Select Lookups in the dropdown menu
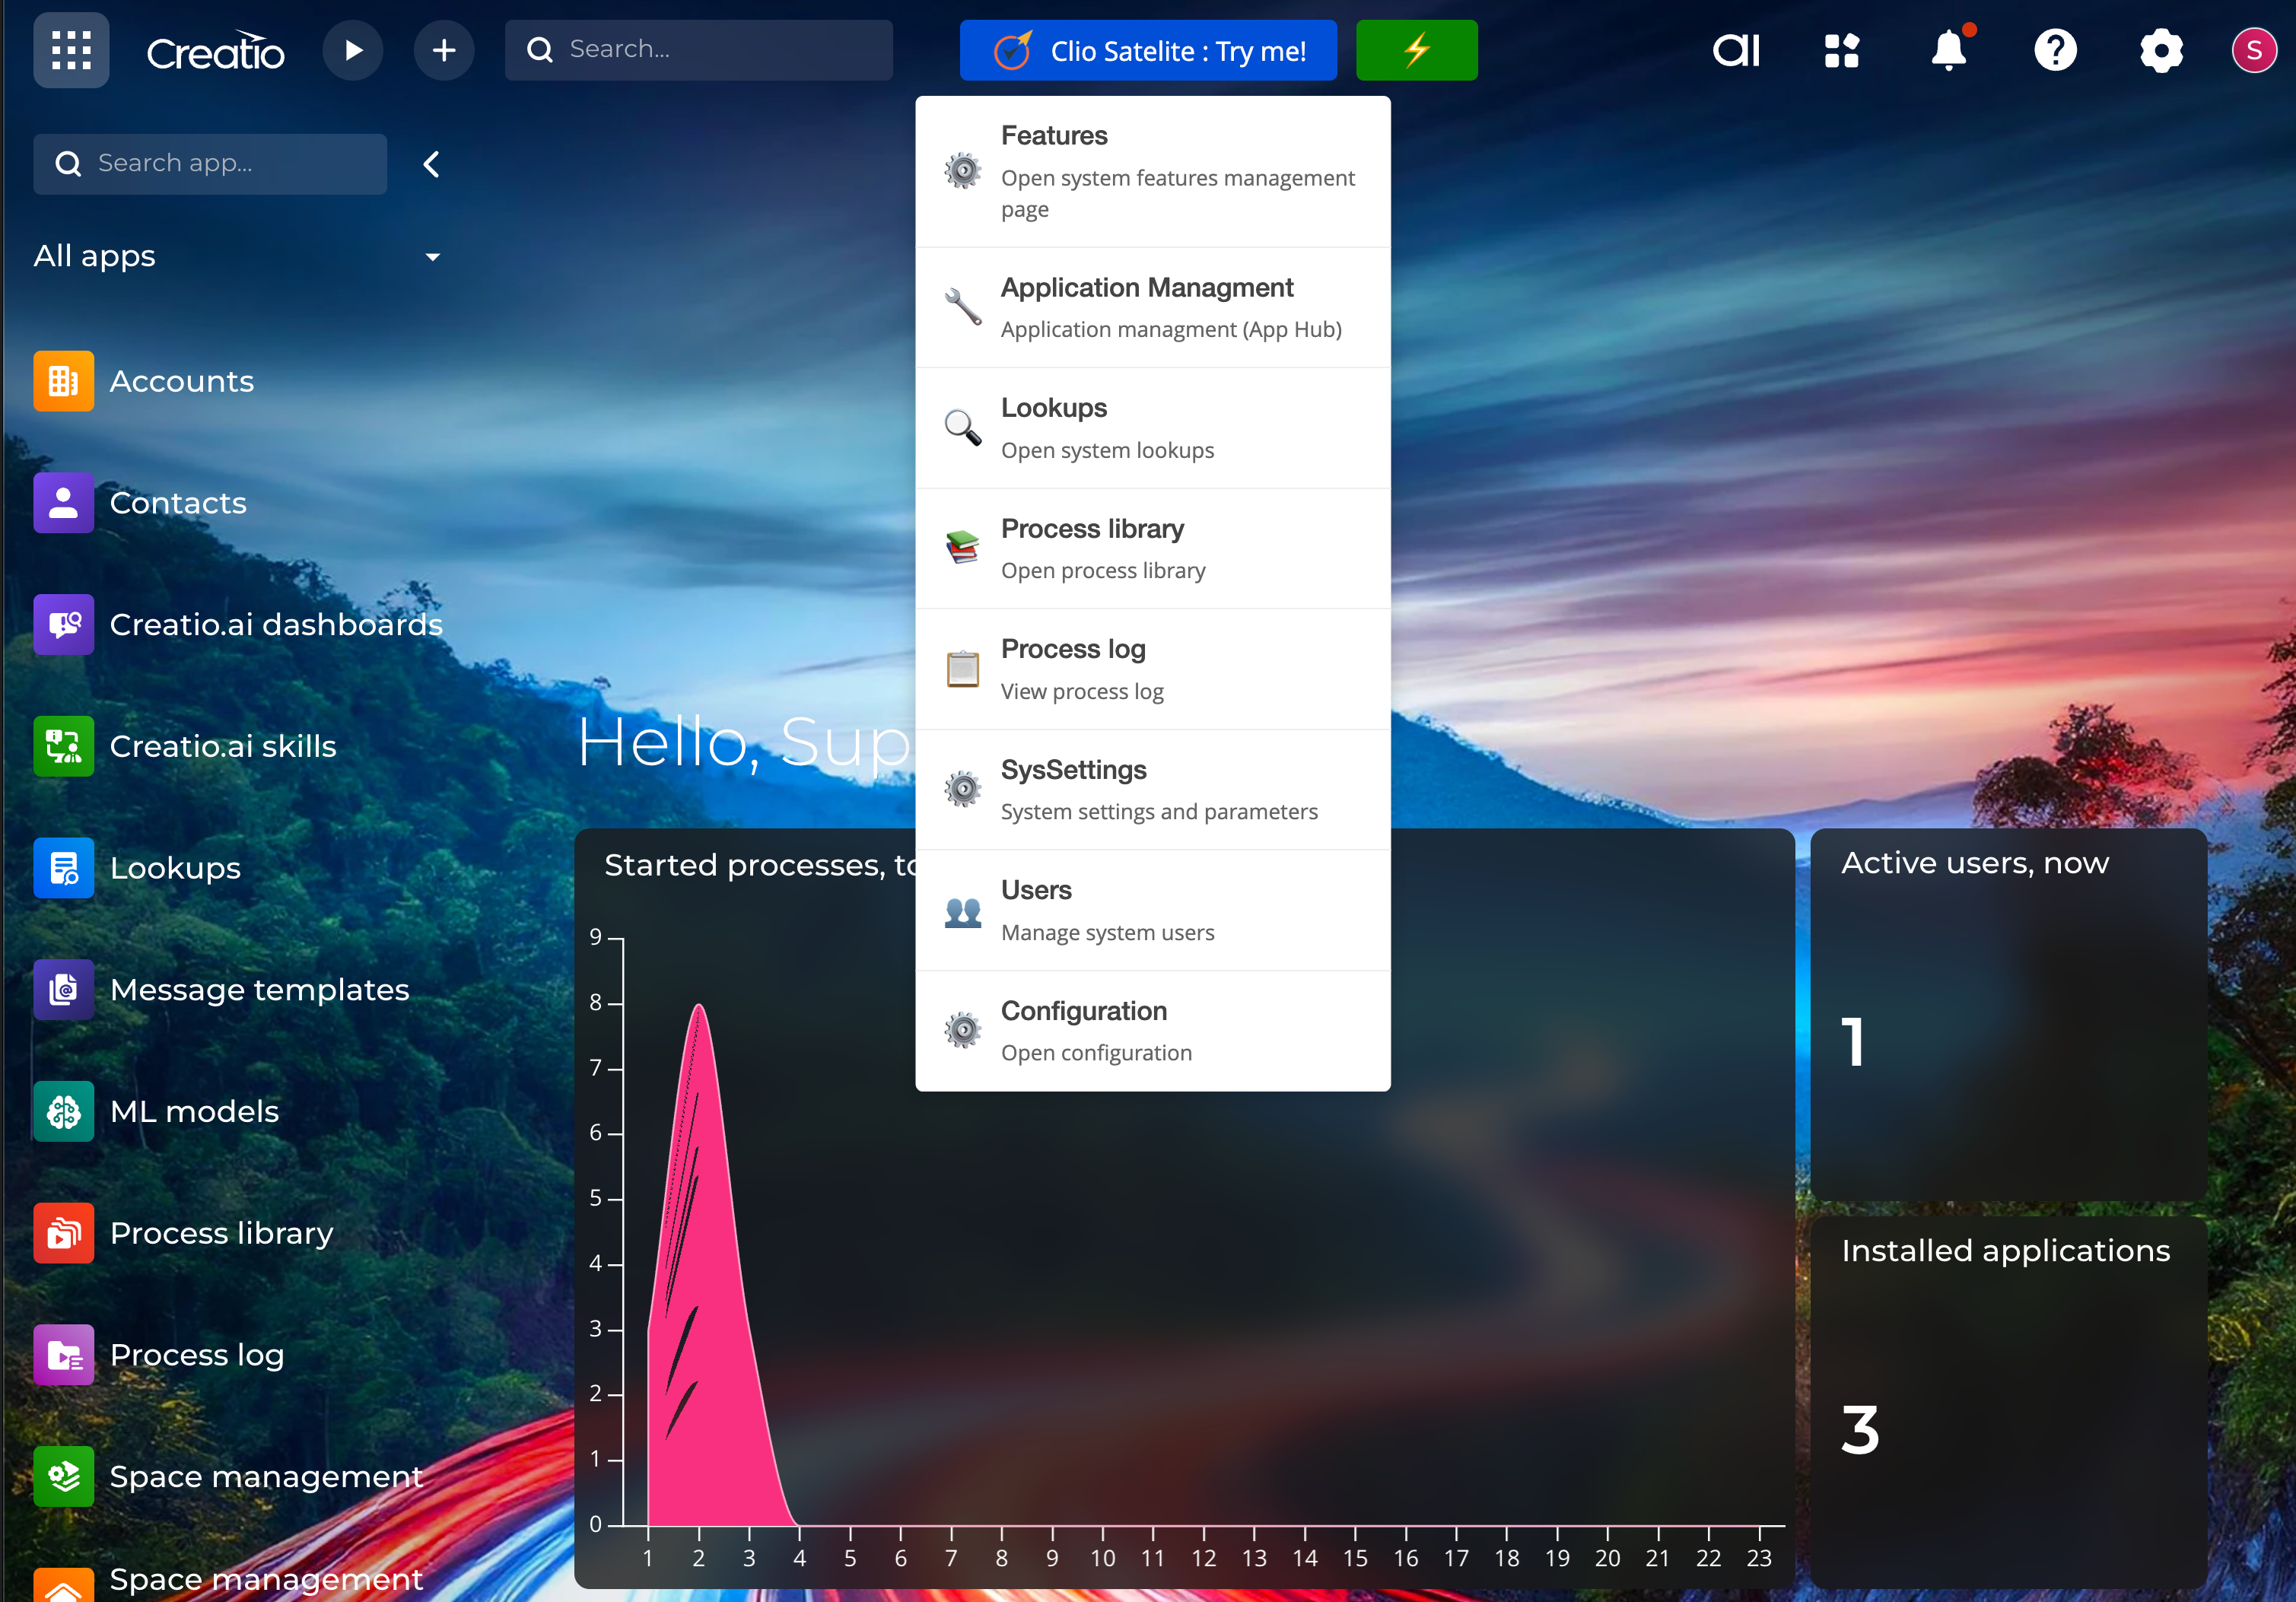 coord(1153,428)
